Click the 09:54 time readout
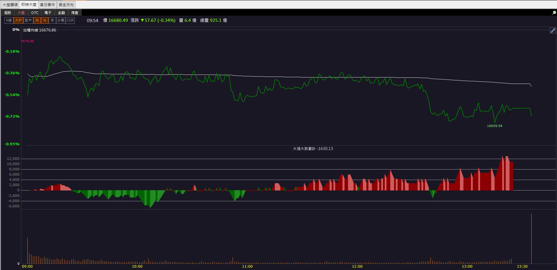Screen dimensions: 557x270 (93, 20)
